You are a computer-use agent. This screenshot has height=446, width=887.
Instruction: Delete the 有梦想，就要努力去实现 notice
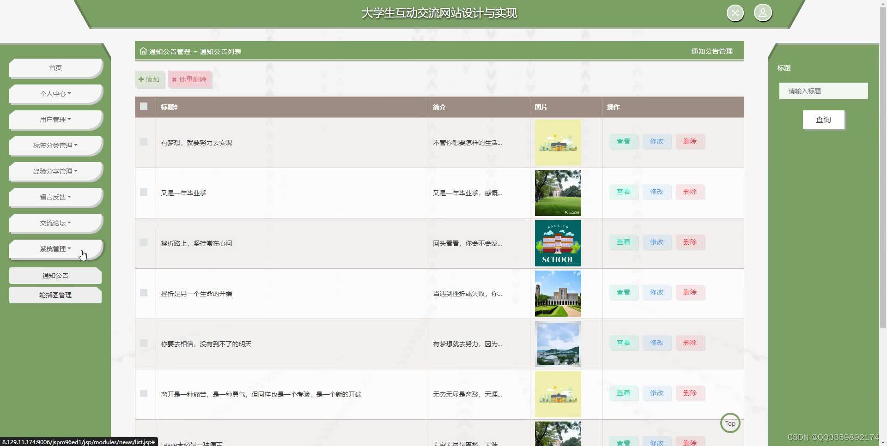[x=690, y=141]
